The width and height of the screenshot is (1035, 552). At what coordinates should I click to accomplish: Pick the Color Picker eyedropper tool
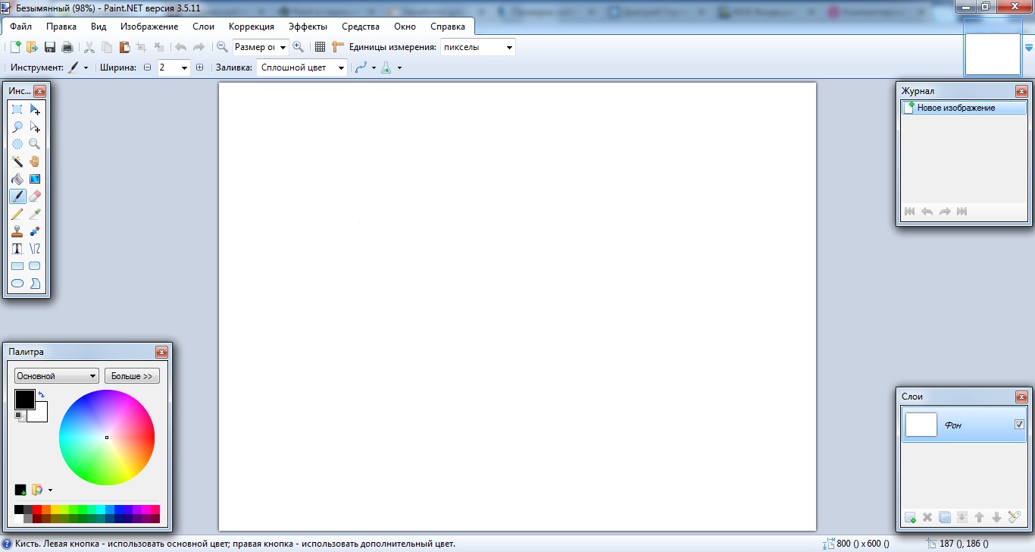point(35,214)
